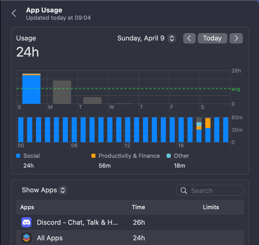Click the Discord app icon
Image resolution: width=259 pixels, height=245 pixels.
pos(26,222)
